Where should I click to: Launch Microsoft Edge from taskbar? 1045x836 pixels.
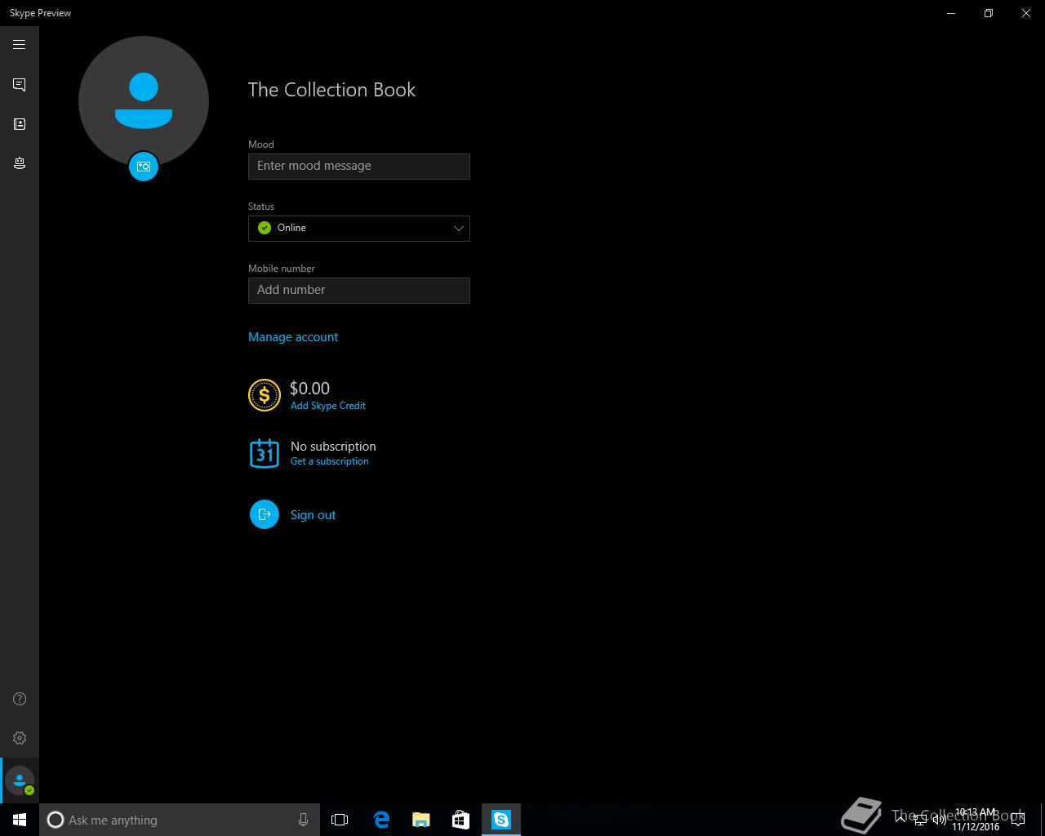[381, 820]
